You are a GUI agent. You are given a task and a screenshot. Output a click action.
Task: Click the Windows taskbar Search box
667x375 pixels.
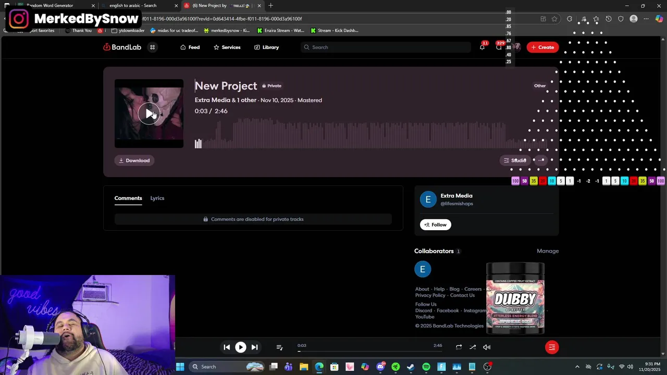point(226,367)
